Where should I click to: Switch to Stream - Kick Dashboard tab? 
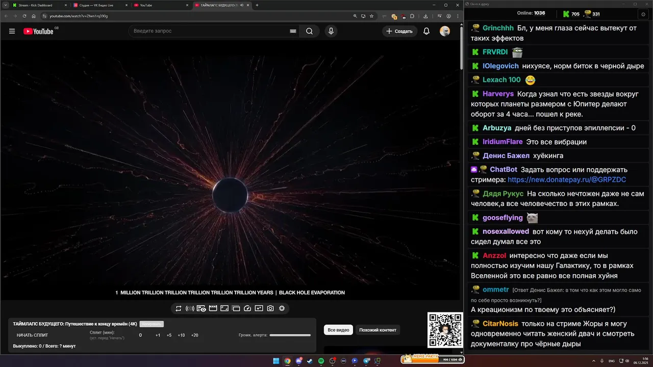pyautogui.click(x=39, y=5)
